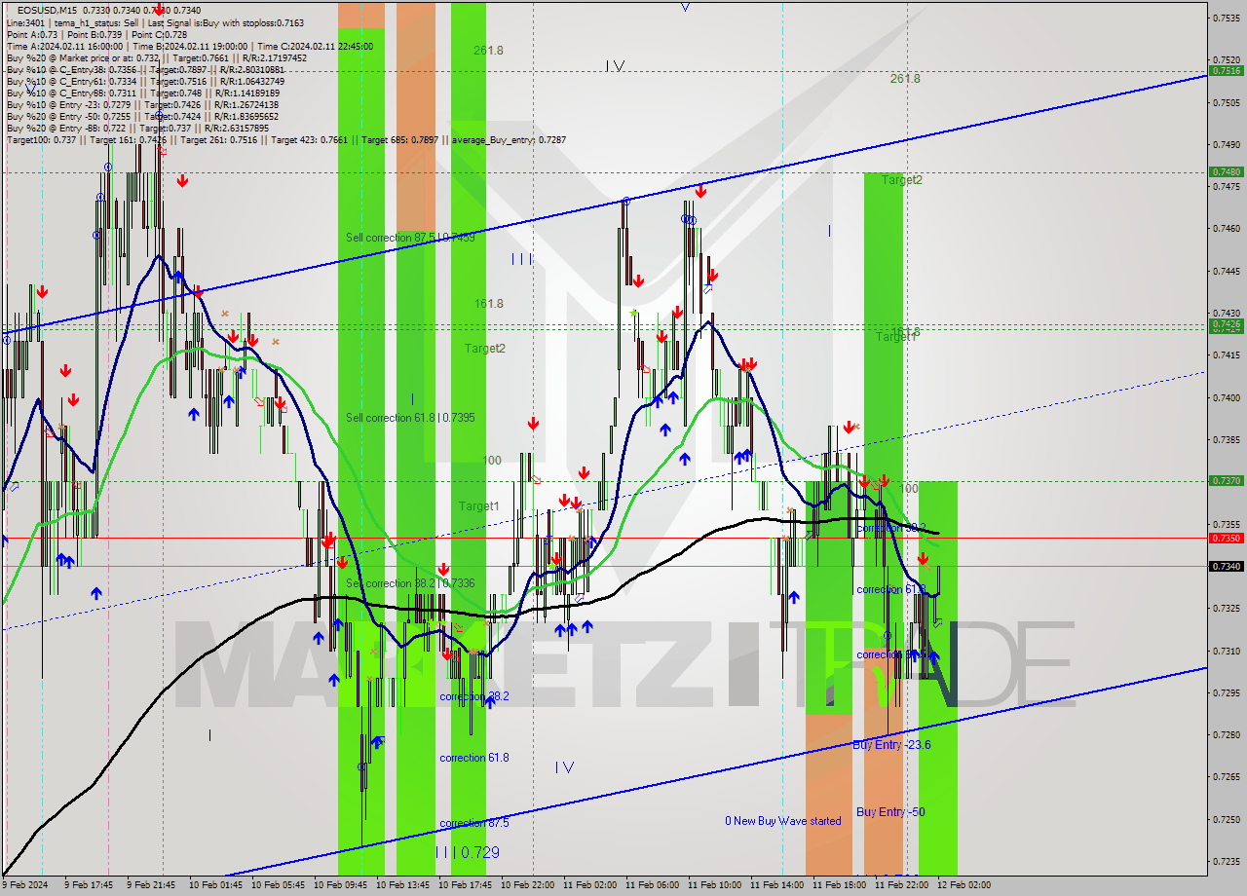Screen dimensions: 1247x896
Task: Select the 'III' wave marker near 161.8
Action: (521, 259)
